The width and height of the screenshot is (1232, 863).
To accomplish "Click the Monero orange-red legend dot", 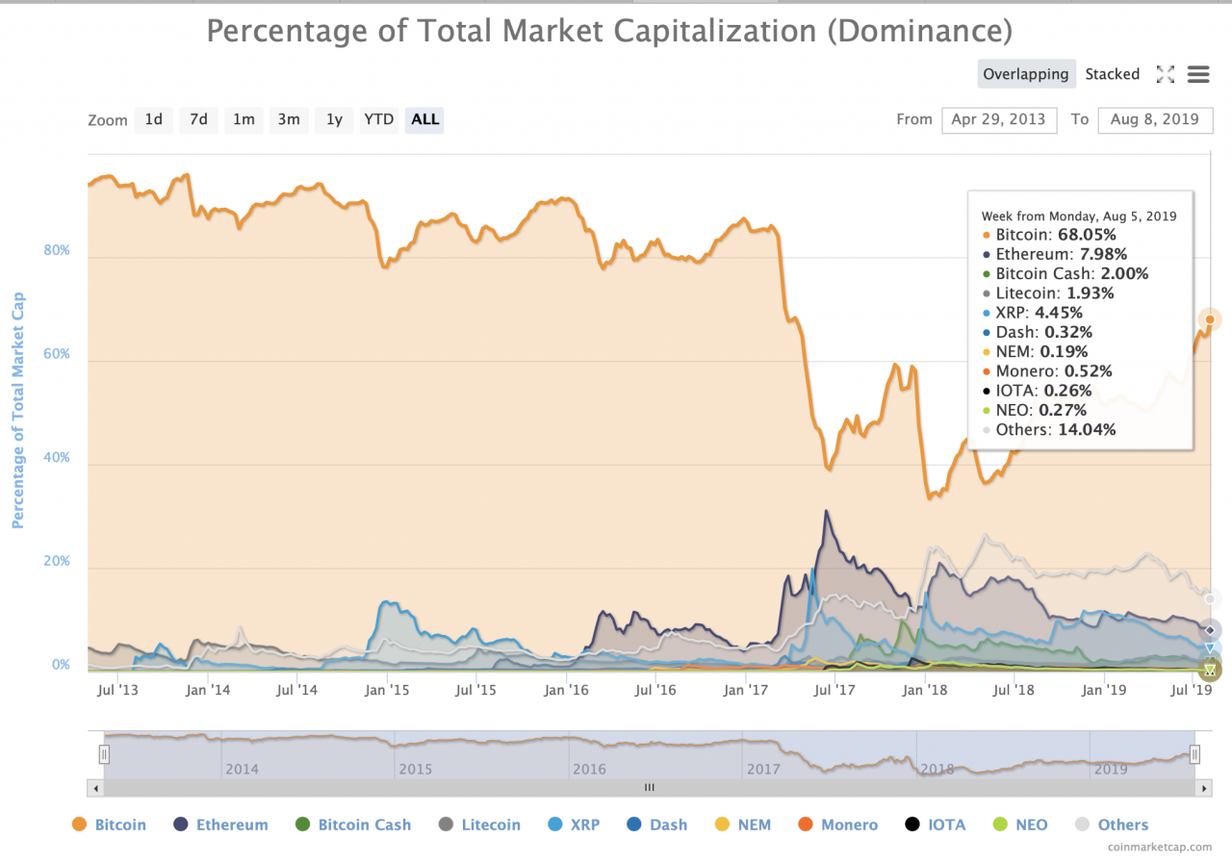I will pos(806,825).
